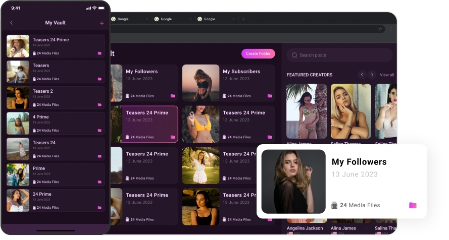Screen dimensions: 449x240
Task: Click the Search posts field
Action: (x=339, y=55)
